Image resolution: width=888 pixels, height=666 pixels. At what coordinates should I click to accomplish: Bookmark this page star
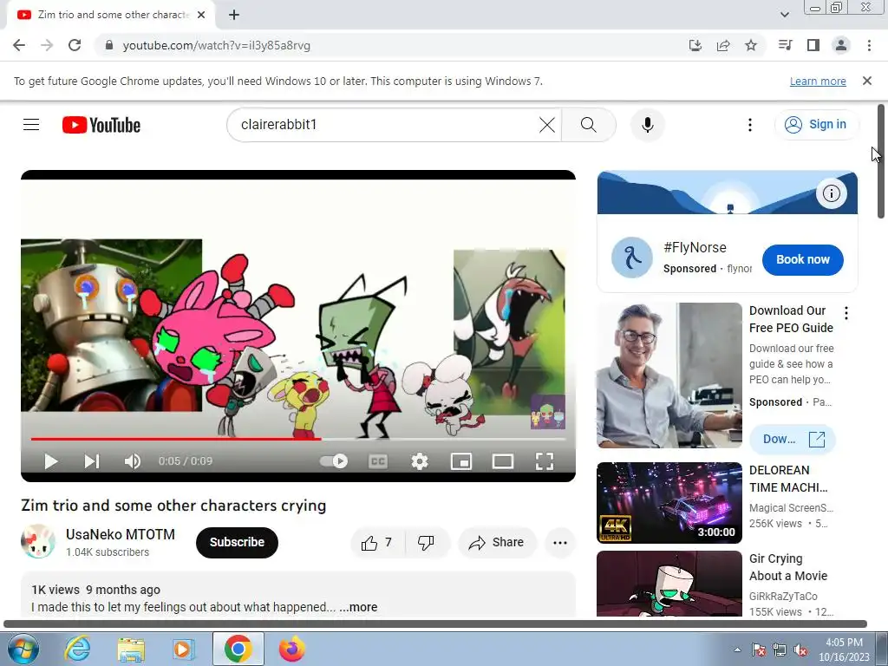tap(751, 45)
